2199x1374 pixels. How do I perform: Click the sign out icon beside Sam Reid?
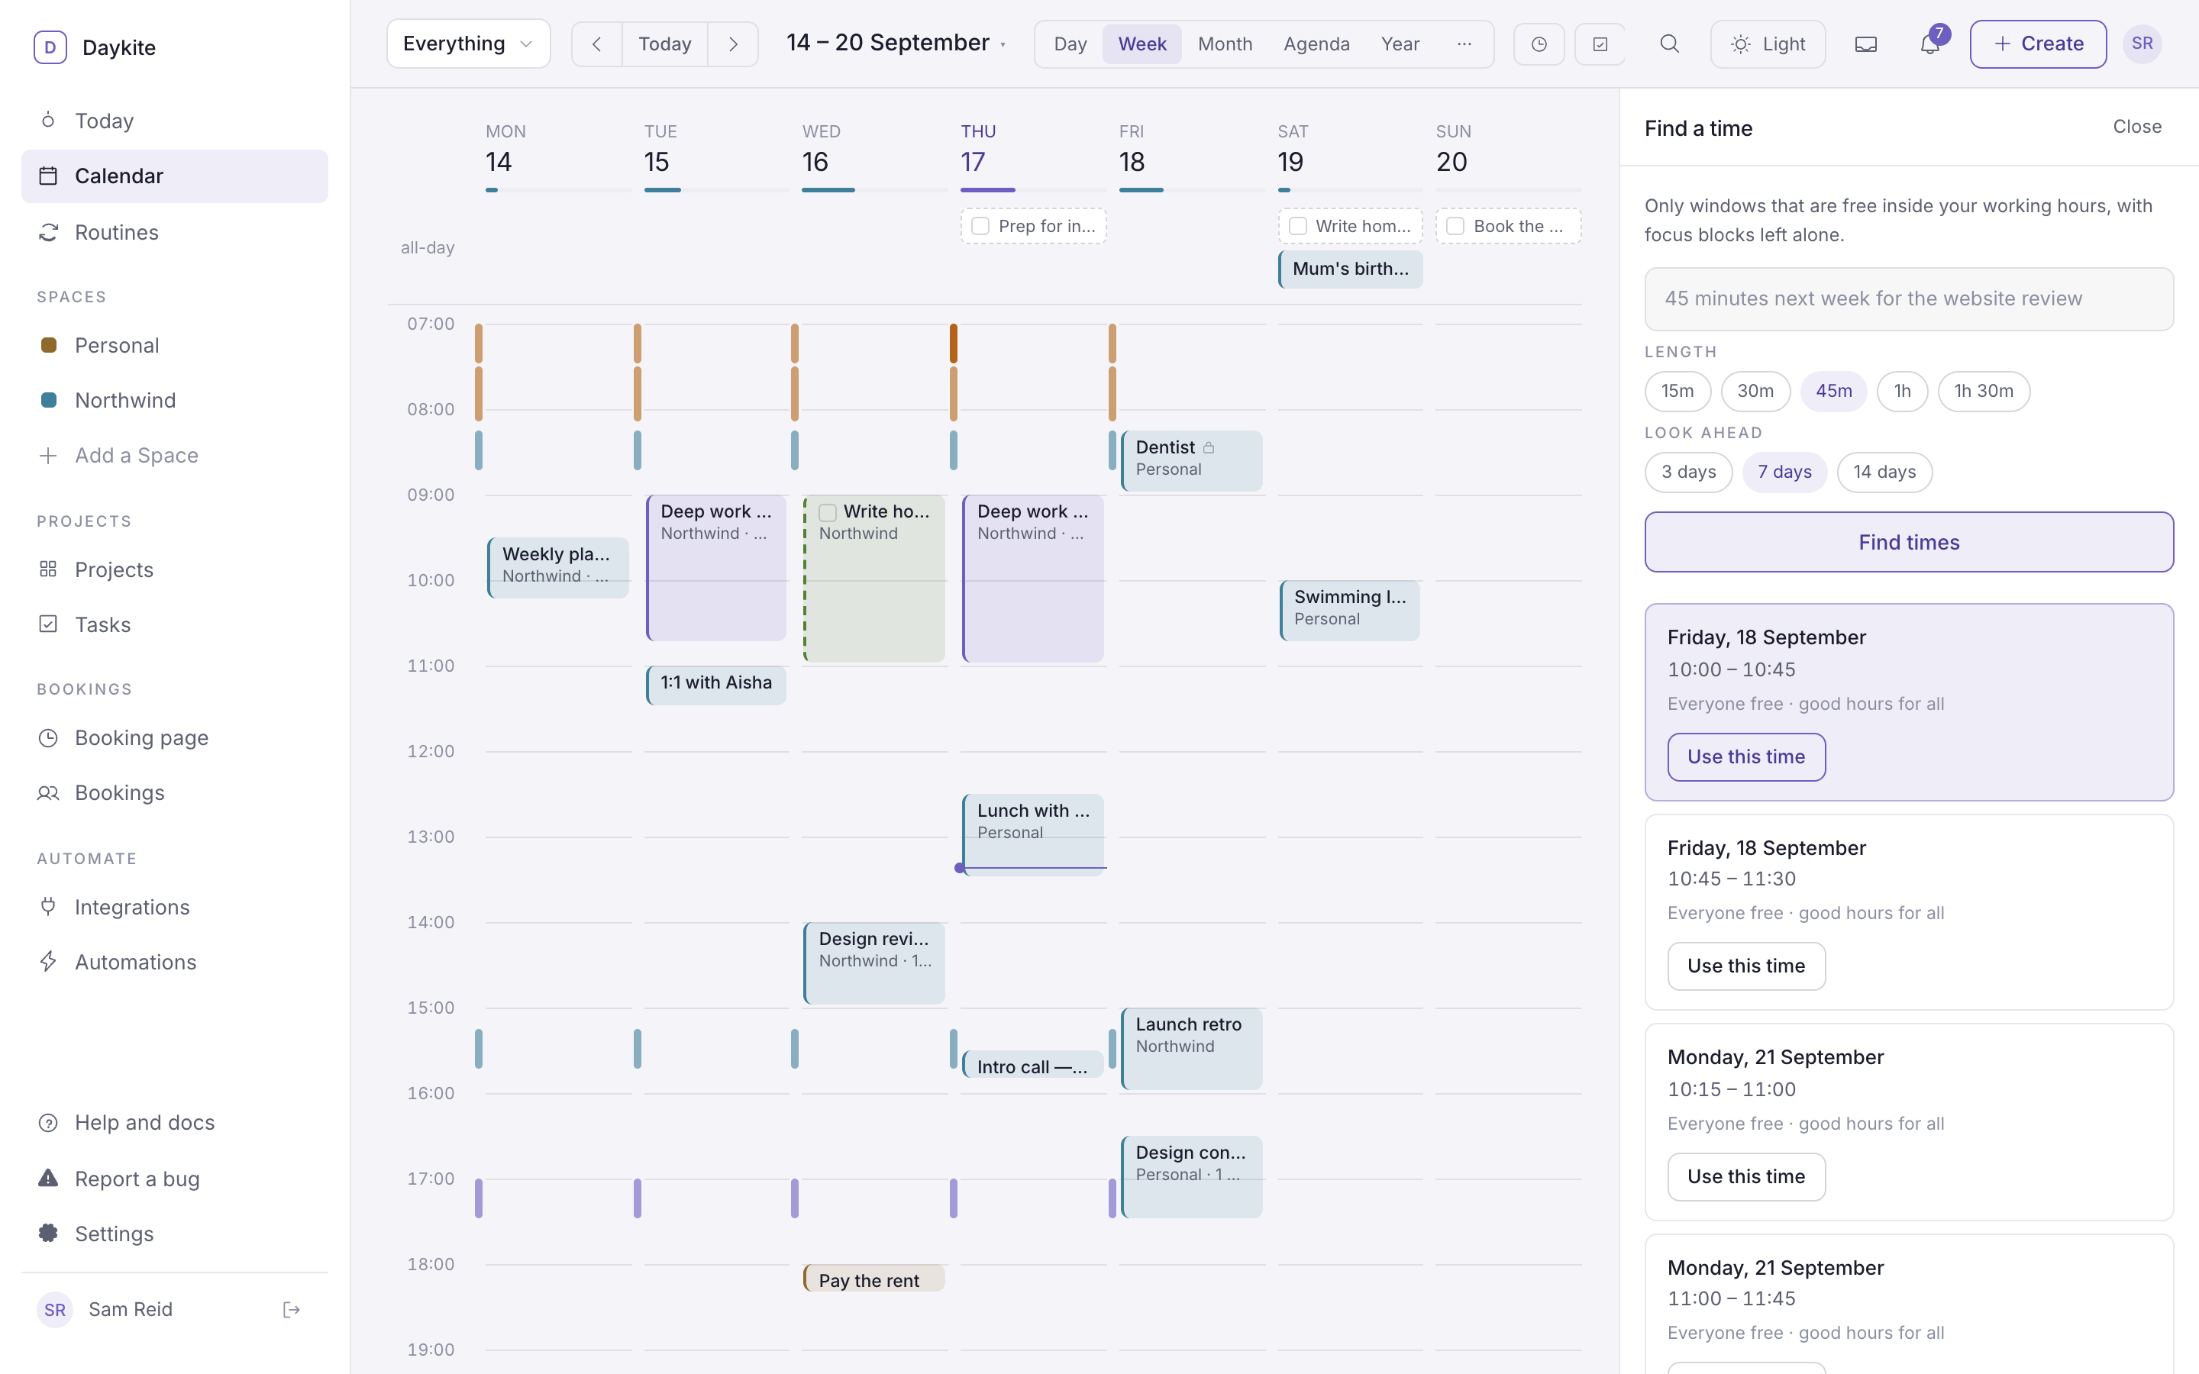tap(292, 1309)
